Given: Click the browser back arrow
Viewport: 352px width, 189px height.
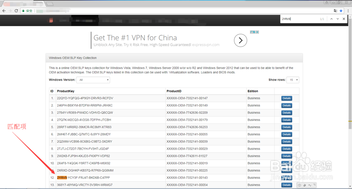Looking at the screenshot, I should click(4, 11).
